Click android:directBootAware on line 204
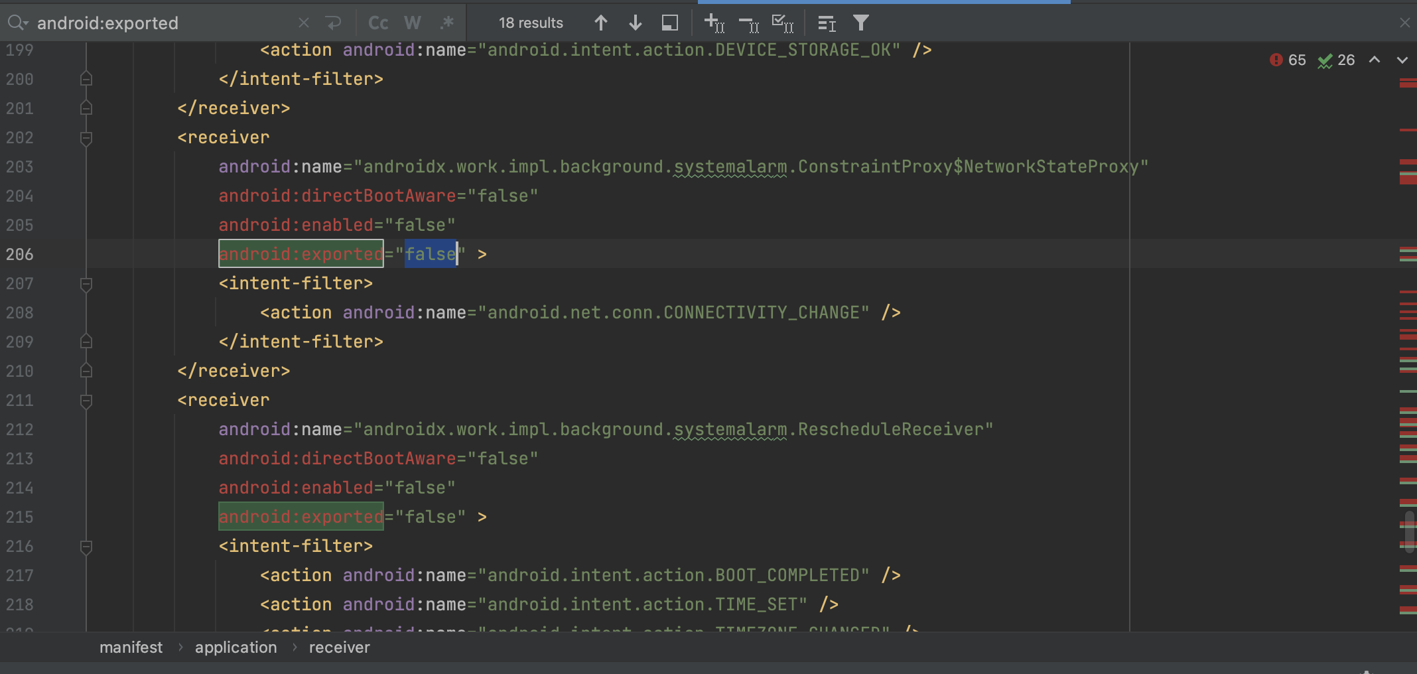This screenshot has width=1417, height=674. tap(338, 196)
